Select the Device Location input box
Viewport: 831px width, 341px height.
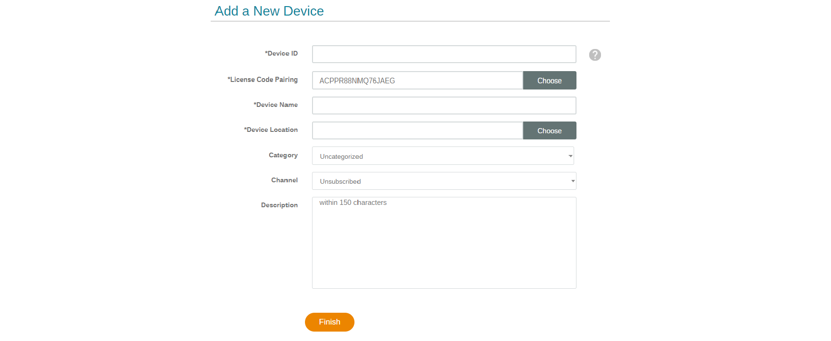pos(417,130)
